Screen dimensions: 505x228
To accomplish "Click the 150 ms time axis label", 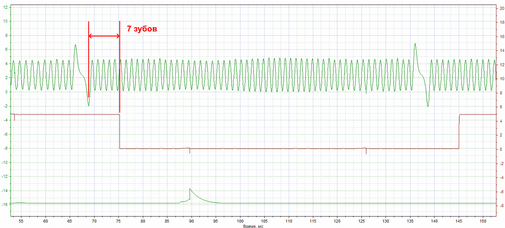I will [483, 221].
